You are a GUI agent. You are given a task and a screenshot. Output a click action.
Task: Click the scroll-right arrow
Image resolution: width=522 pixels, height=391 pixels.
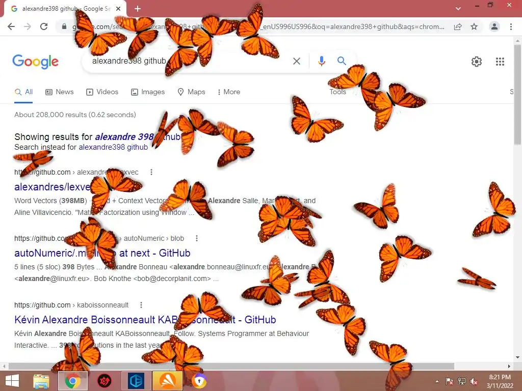(x=509, y=366)
